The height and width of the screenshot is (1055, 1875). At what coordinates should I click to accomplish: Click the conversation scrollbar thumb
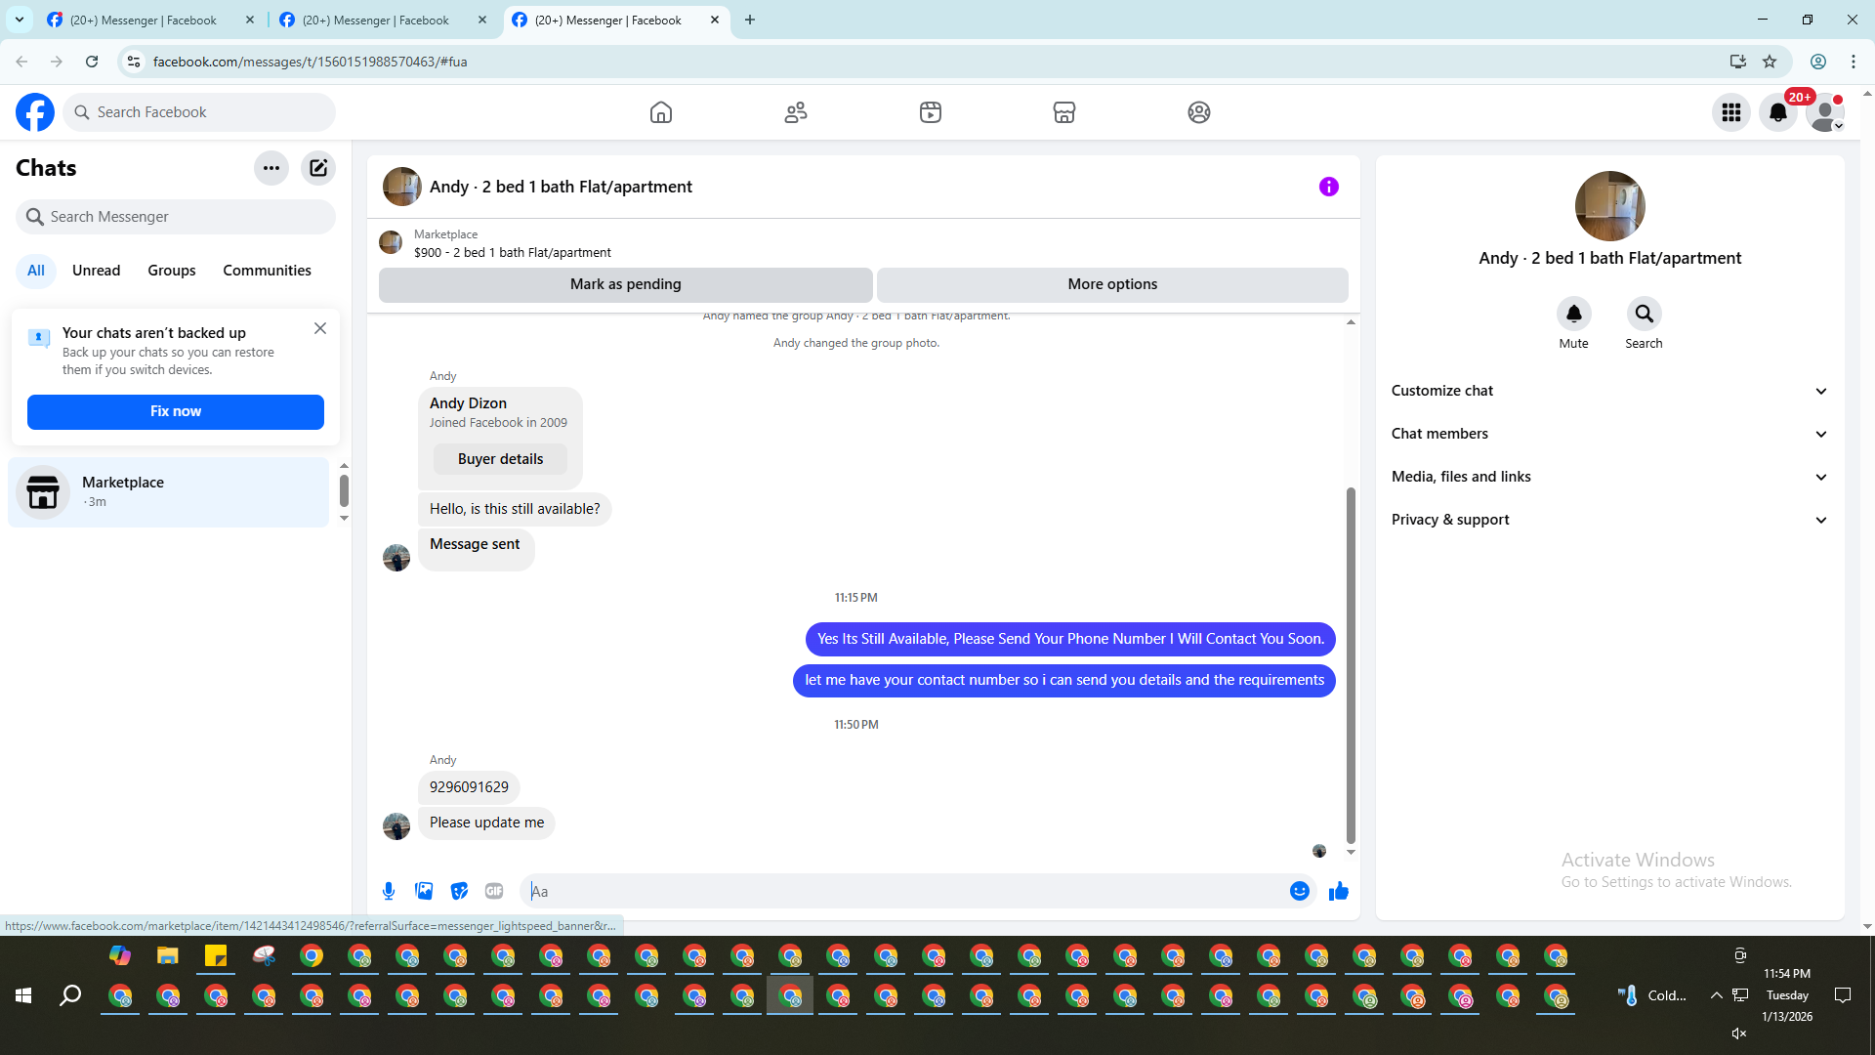pyautogui.click(x=1351, y=664)
